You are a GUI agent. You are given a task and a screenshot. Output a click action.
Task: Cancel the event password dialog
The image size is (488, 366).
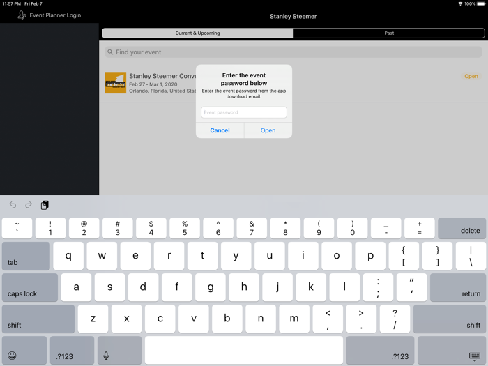tap(220, 130)
